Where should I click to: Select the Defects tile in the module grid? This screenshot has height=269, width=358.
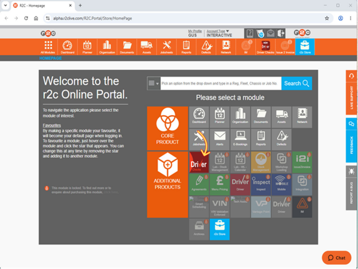click(281, 139)
